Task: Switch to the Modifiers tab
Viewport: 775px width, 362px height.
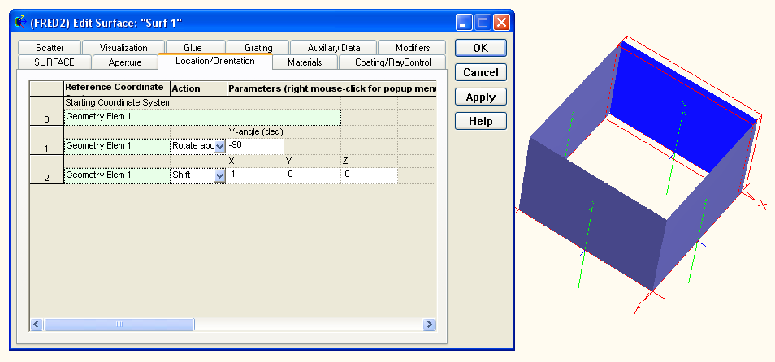Action: pyautogui.click(x=413, y=48)
